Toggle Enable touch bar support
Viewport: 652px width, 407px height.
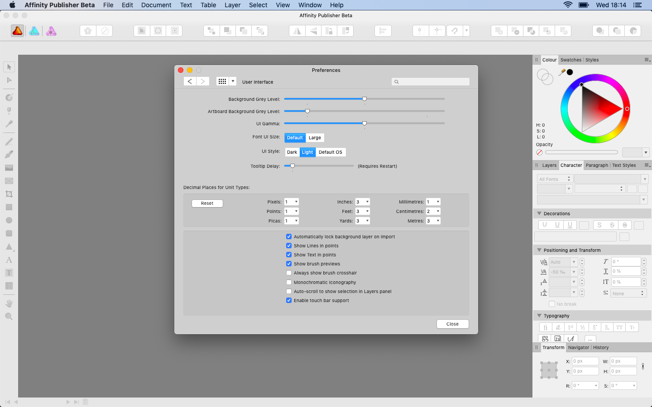[289, 300]
